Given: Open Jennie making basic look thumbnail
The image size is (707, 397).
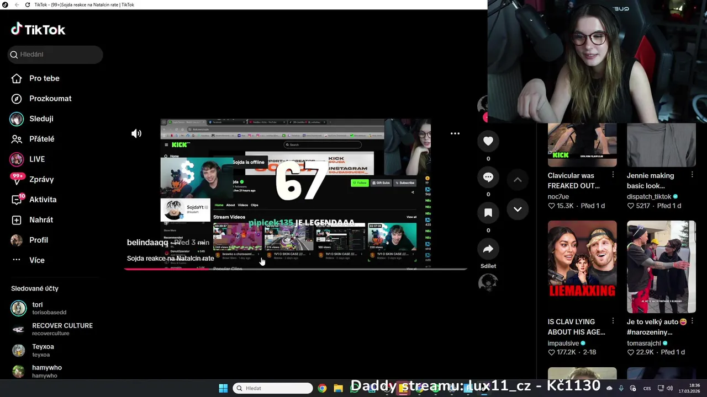Looking at the screenshot, I should click(661, 144).
